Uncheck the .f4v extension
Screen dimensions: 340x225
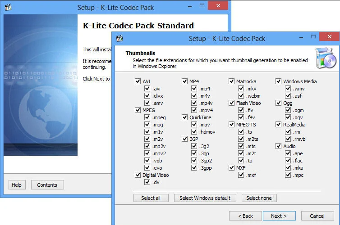tap(241, 117)
